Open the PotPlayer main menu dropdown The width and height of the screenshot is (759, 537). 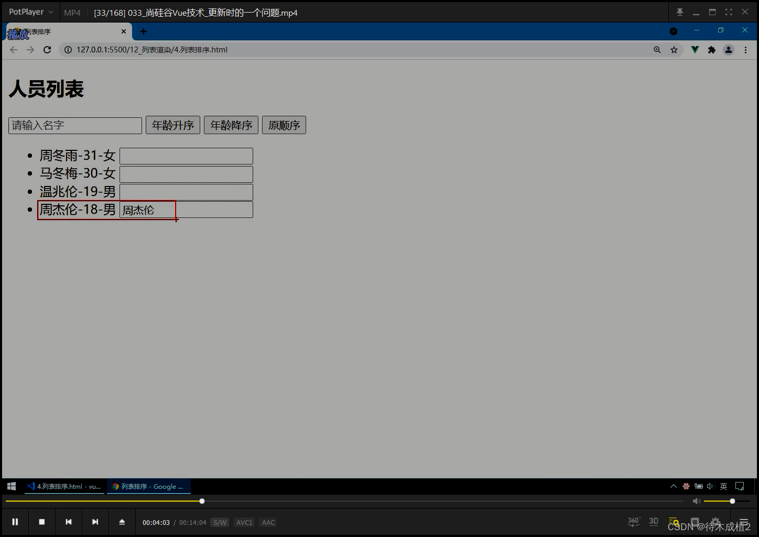[31, 12]
